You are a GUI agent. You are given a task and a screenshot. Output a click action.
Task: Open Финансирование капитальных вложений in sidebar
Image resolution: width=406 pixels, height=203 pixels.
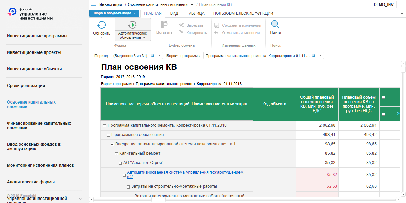pyautogui.click(x=39, y=126)
